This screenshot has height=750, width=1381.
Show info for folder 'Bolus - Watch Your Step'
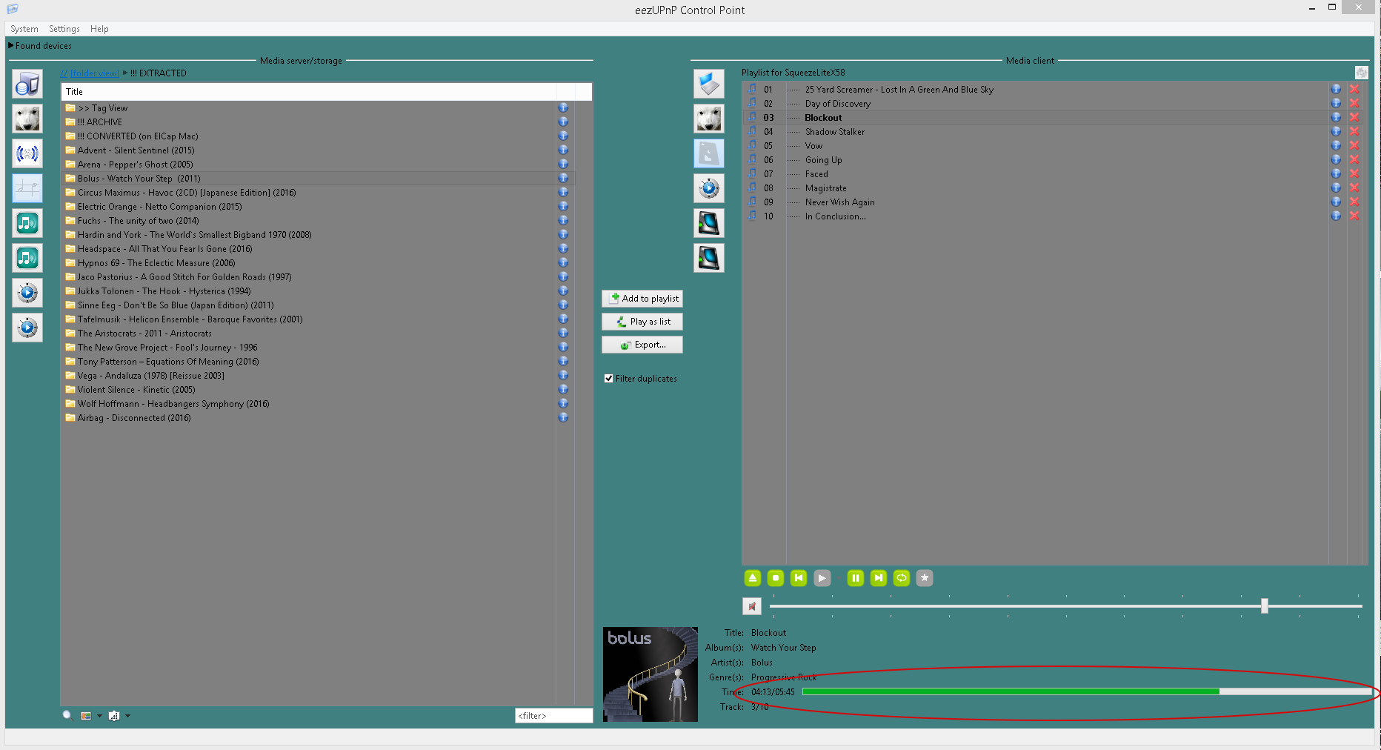(x=563, y=178)
